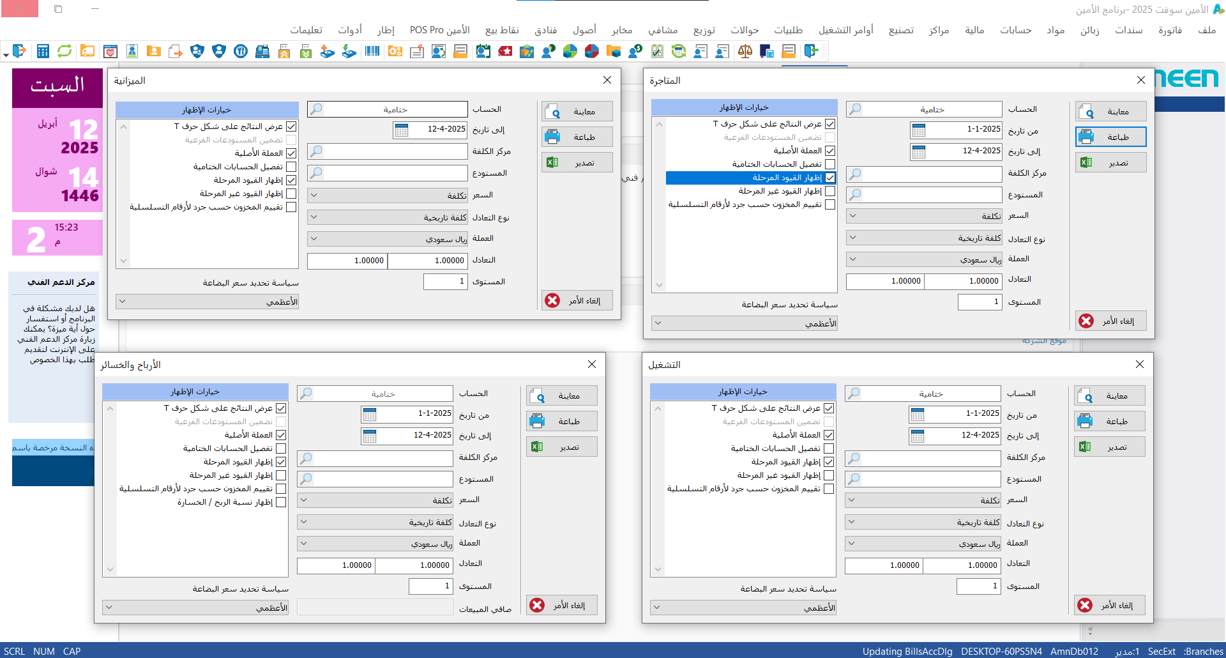
Task: Open calendar picker for الميزانية إلى تاريخ
Action: (402, 130)
